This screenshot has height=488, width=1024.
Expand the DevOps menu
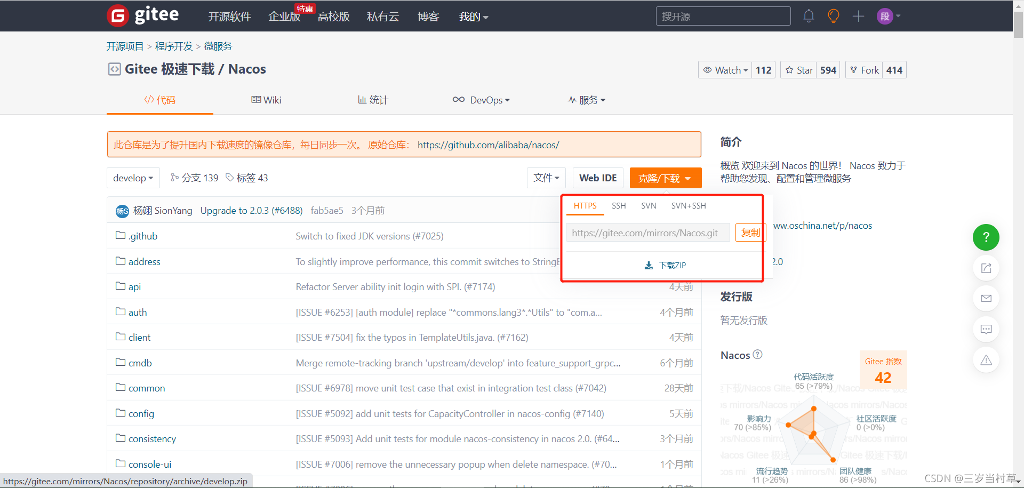tap(481, 100)
